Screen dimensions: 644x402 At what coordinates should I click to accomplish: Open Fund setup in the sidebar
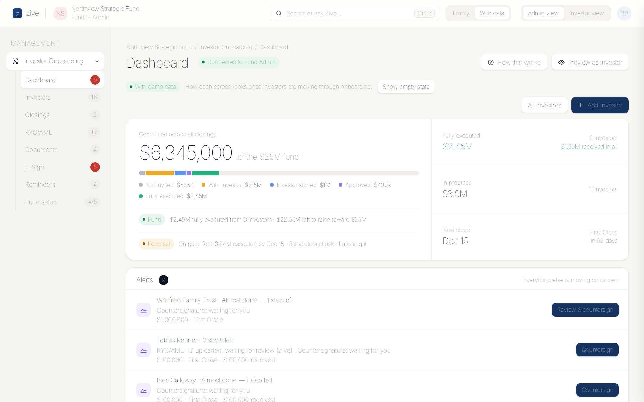[62, 202]
